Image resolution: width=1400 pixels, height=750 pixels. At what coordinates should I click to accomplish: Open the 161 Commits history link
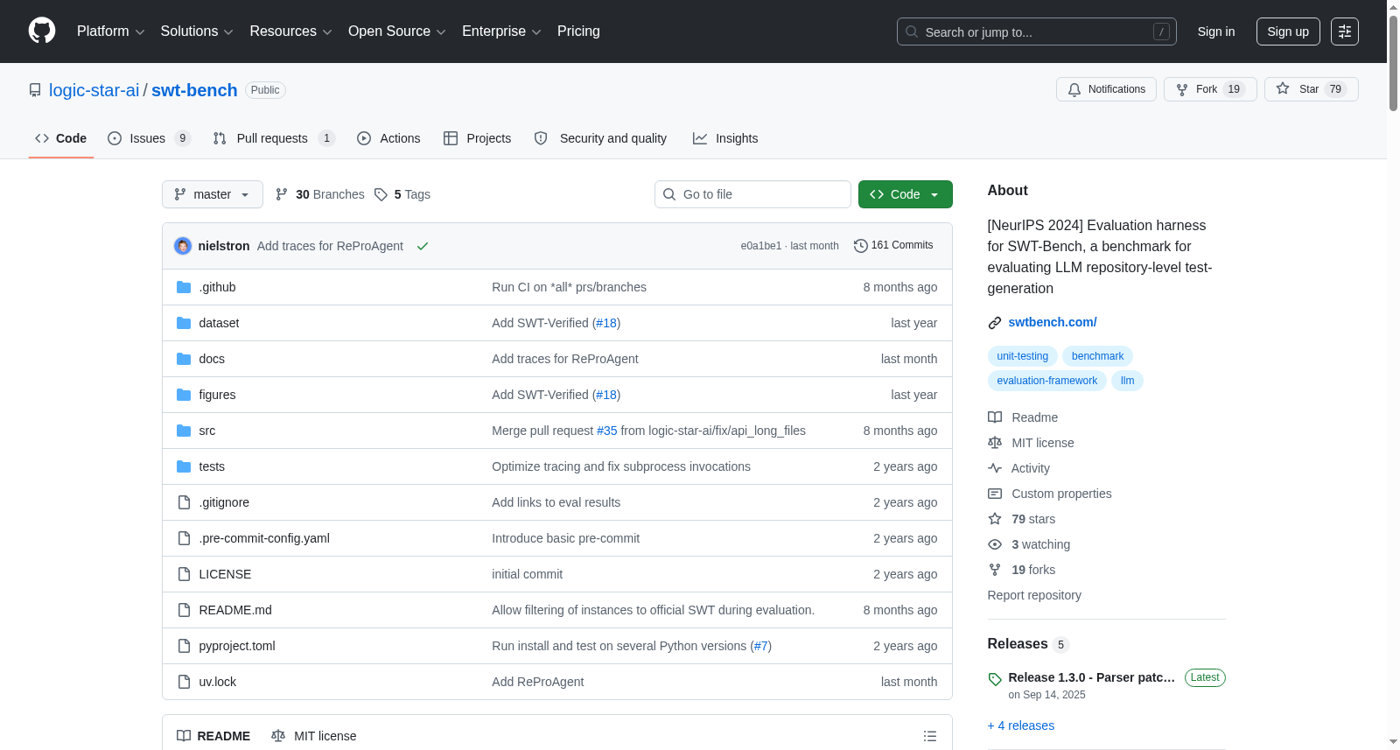tap(893, 246)
